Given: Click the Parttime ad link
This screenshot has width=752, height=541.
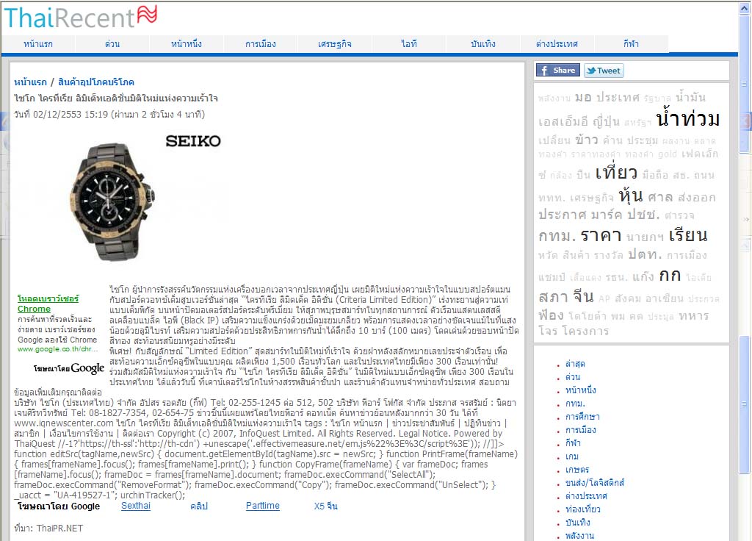Looking at the screenshot, I should (263, 506).
